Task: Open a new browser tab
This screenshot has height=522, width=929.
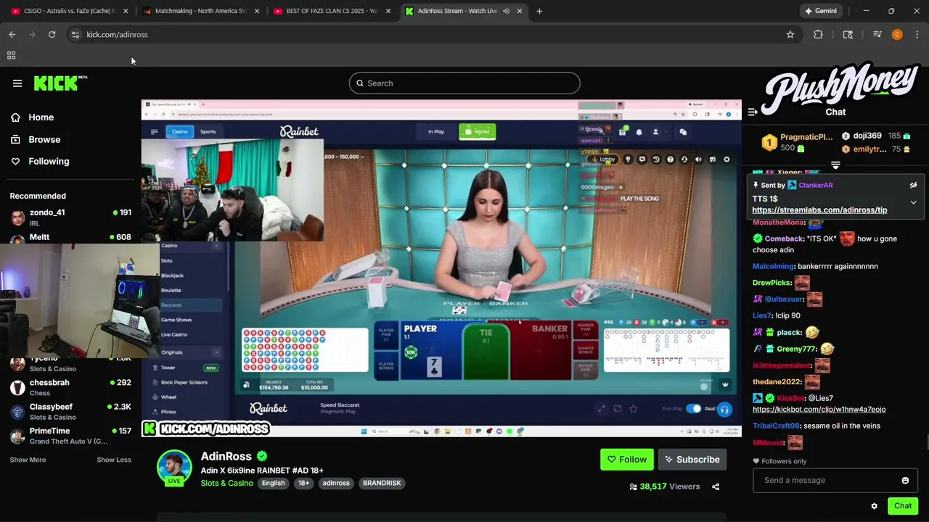Action: coord(539,11)
